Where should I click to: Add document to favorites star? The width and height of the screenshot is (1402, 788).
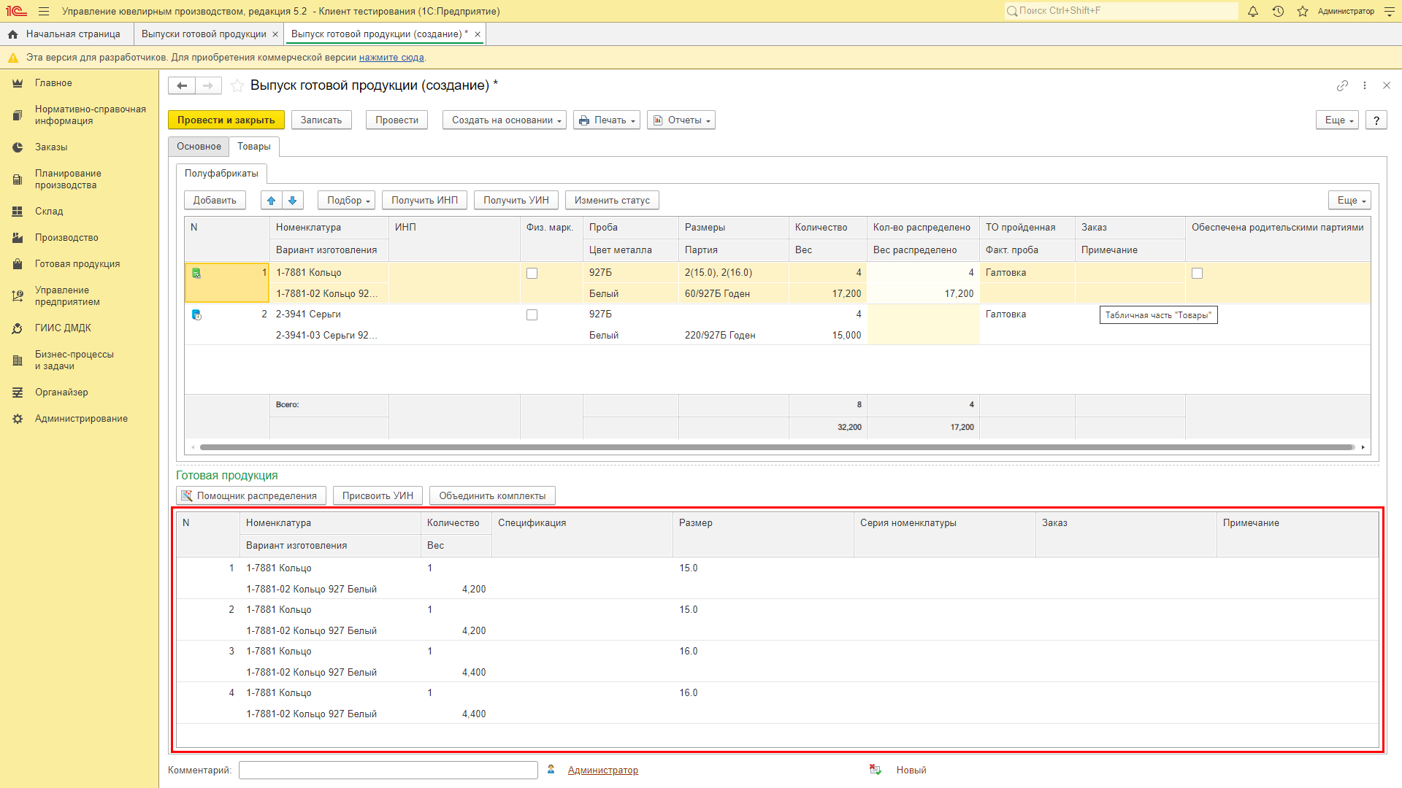point(237,86)
